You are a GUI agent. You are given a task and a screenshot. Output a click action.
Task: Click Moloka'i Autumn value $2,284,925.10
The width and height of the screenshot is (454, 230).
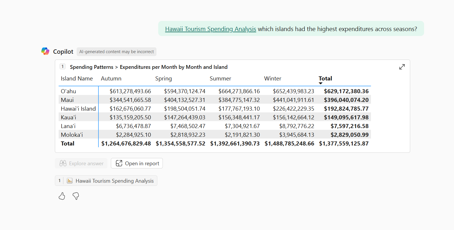(x=134, y=135)
